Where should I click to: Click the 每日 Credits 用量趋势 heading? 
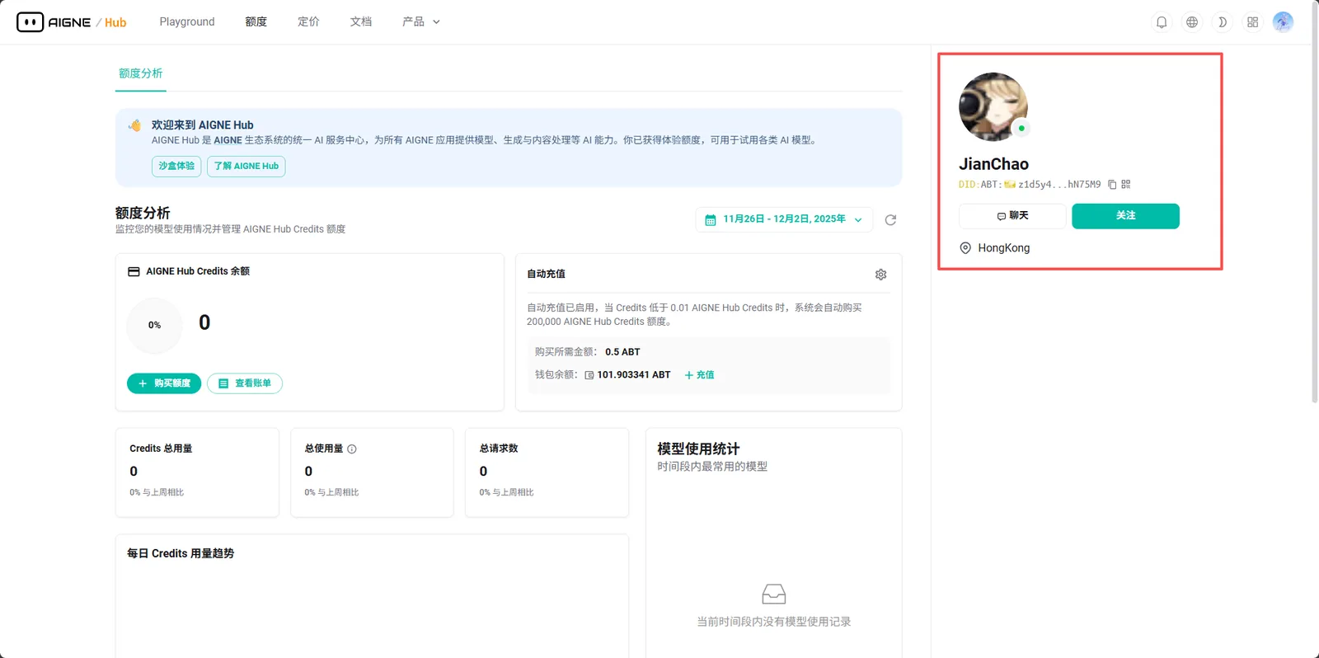pyautogui.click(x=181, y=554)
